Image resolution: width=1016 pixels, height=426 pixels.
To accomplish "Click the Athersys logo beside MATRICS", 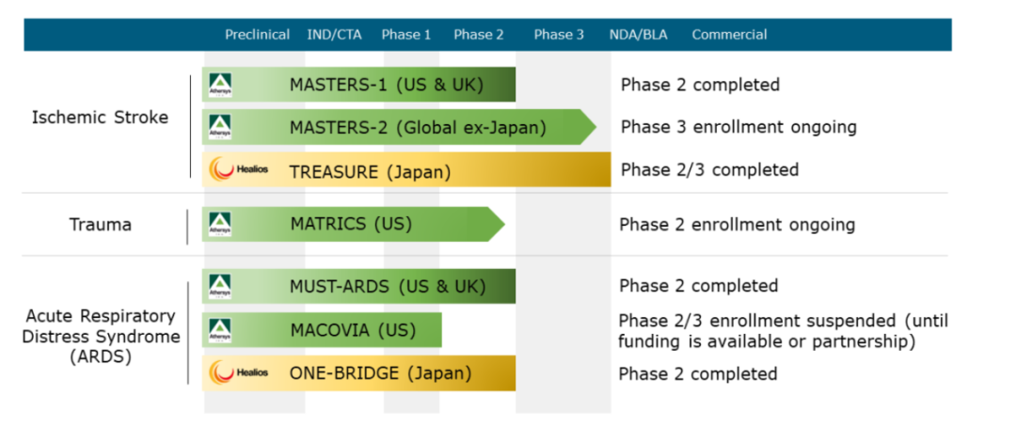I will pyautogui.click(x=220, y=225).
